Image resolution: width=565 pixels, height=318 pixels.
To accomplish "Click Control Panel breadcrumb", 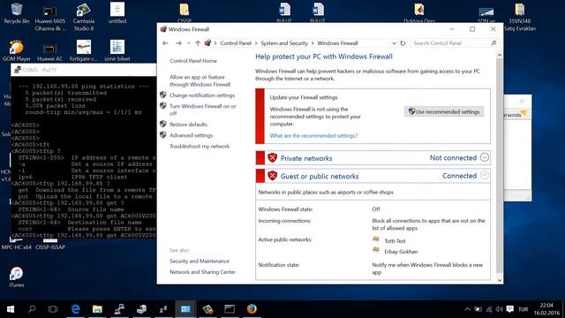I will (x=236, y=43).
